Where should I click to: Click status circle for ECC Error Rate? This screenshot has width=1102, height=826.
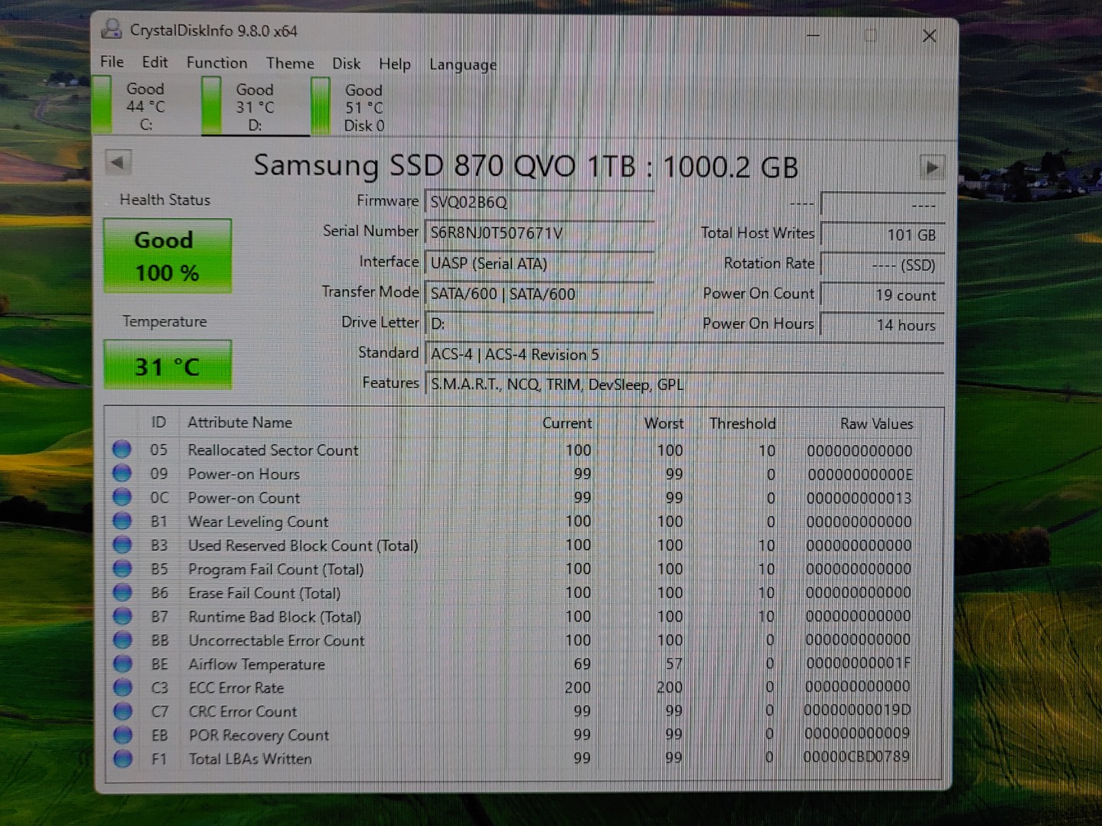(x=122, y=687)
